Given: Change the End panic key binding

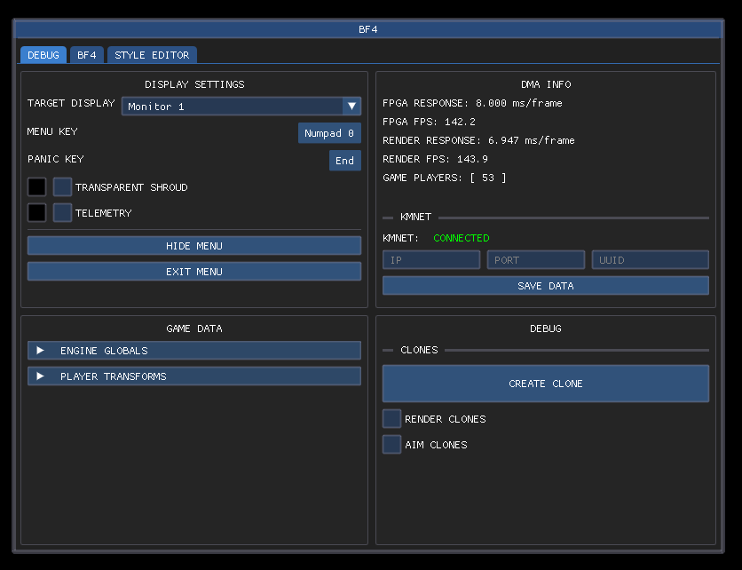Looking at the screenshot, I should pos(345,161).
